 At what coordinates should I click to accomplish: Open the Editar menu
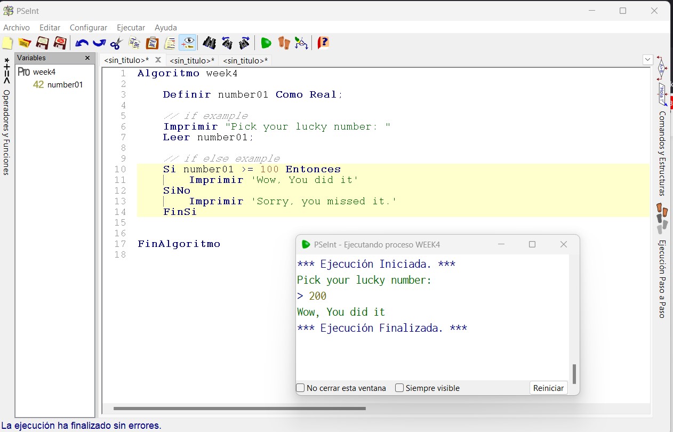(50, 27)
